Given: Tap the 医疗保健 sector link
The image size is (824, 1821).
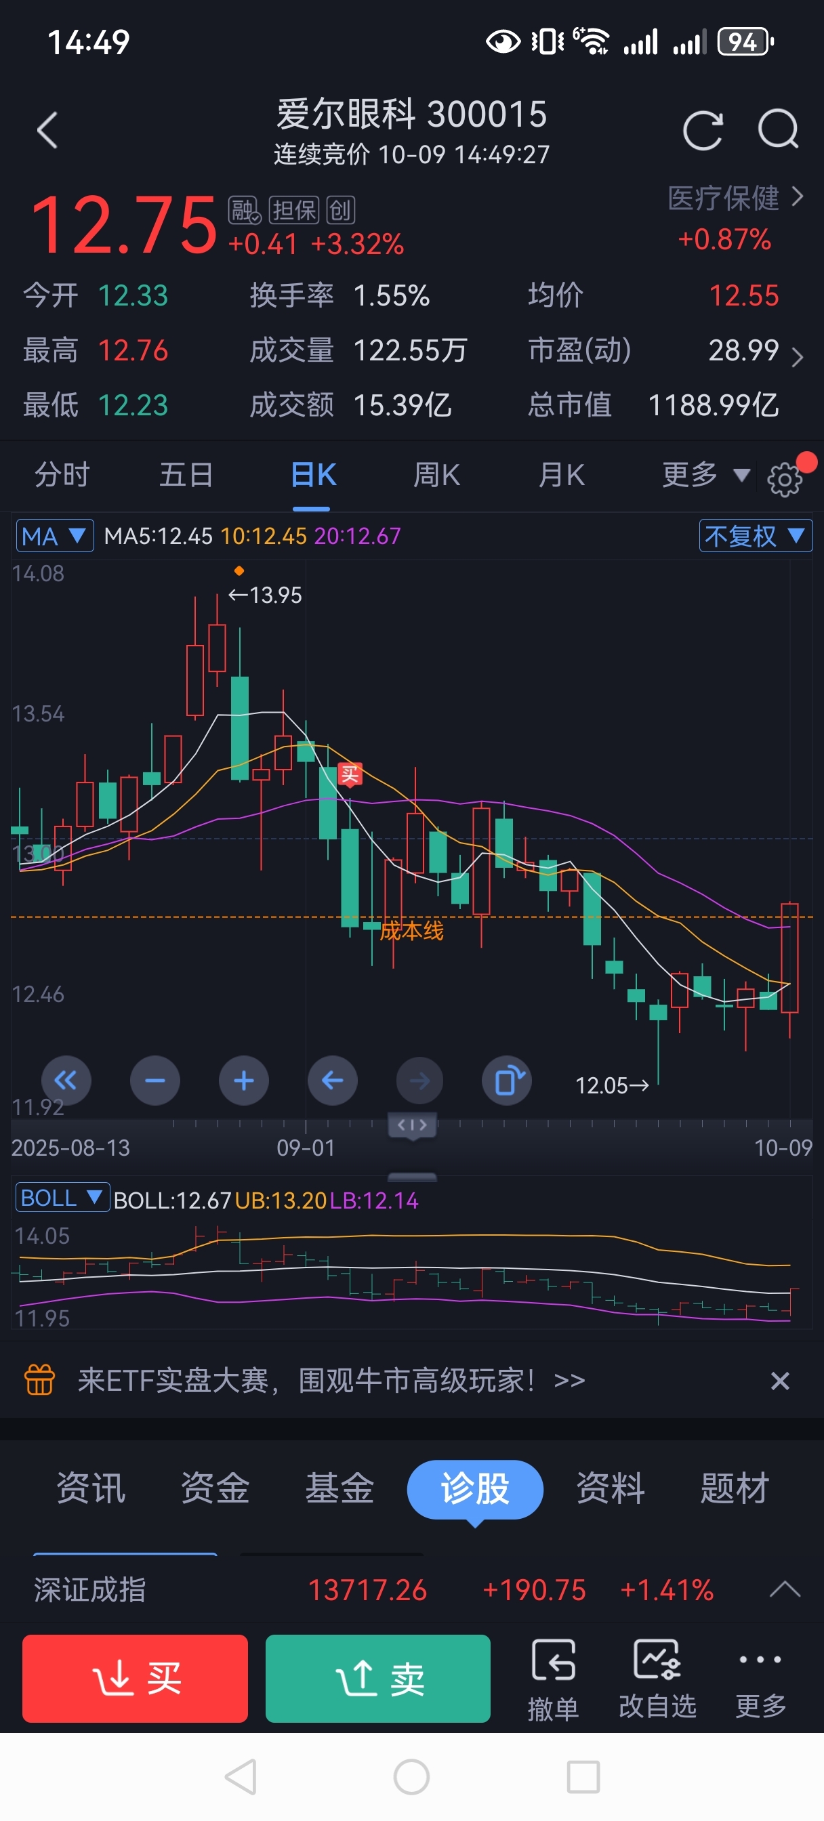Looking at the screenshot, I should [x=723, y=198].
